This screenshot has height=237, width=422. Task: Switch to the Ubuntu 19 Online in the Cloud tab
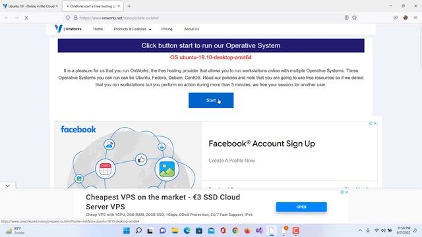point(30,6)
